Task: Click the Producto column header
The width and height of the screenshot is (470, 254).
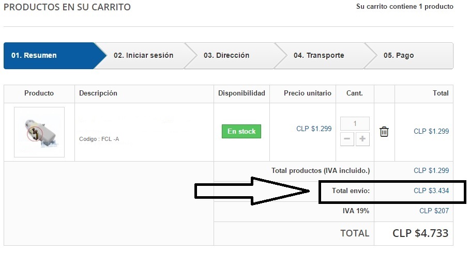Action: [x=39, y=93]
